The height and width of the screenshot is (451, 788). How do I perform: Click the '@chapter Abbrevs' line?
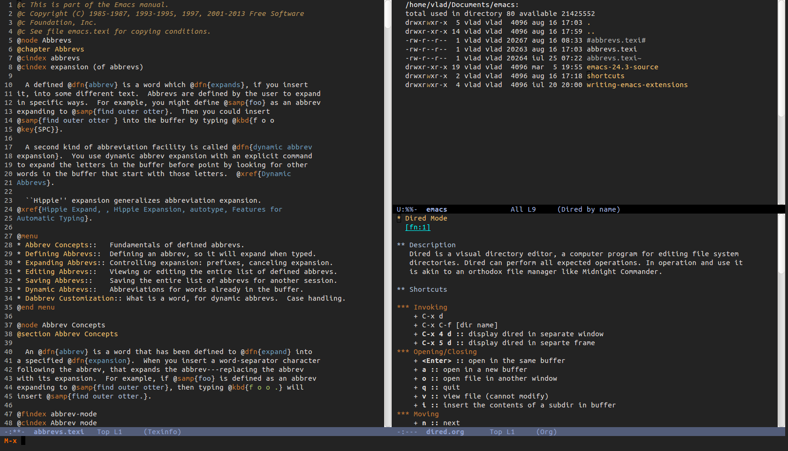click(x=51, y=49)
